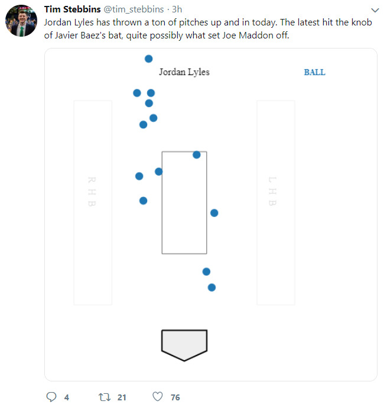
Task: Click the Jordan Lyles chart title
Action: coord(184,72)
